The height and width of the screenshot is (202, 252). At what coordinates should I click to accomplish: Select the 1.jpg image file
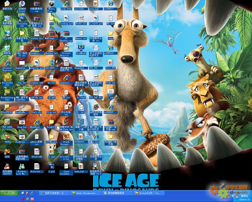(51, 153)
